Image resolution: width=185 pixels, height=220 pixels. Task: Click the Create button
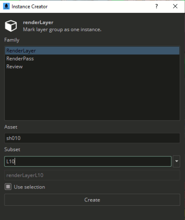(x=92, y=200)
